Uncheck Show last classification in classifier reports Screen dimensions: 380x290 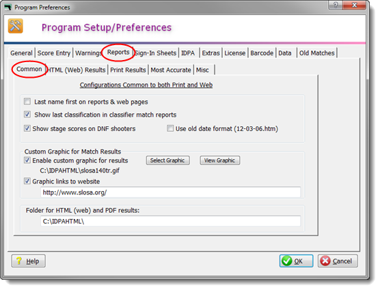point(27,114)
